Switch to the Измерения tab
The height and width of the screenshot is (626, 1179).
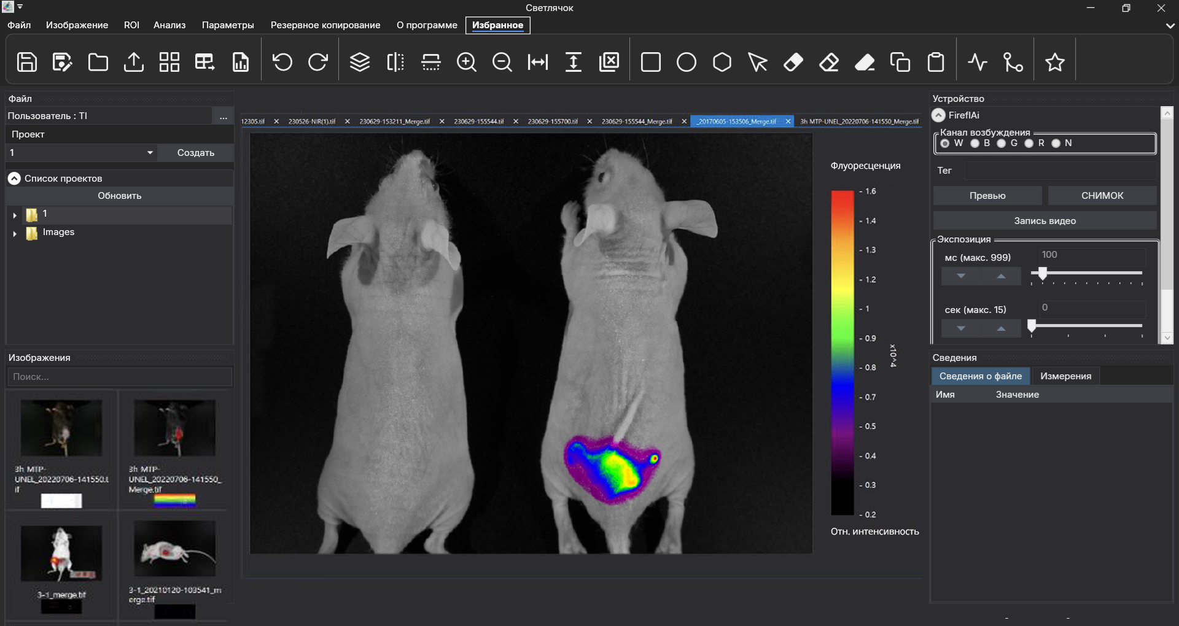coord(1066,376)
